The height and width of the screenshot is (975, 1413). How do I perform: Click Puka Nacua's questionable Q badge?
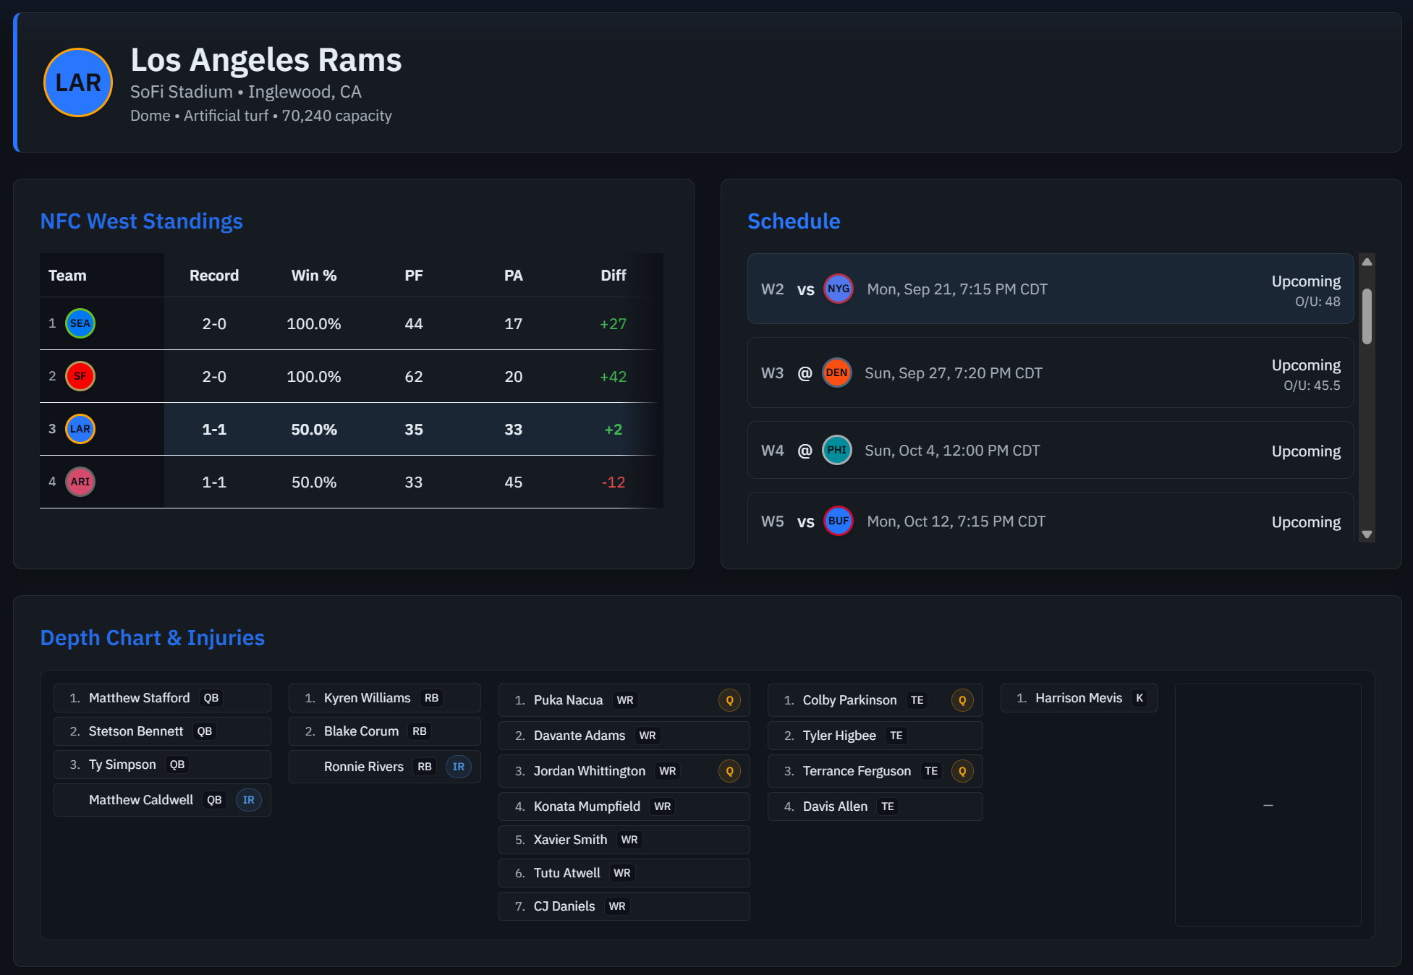[x=729, y=700]
